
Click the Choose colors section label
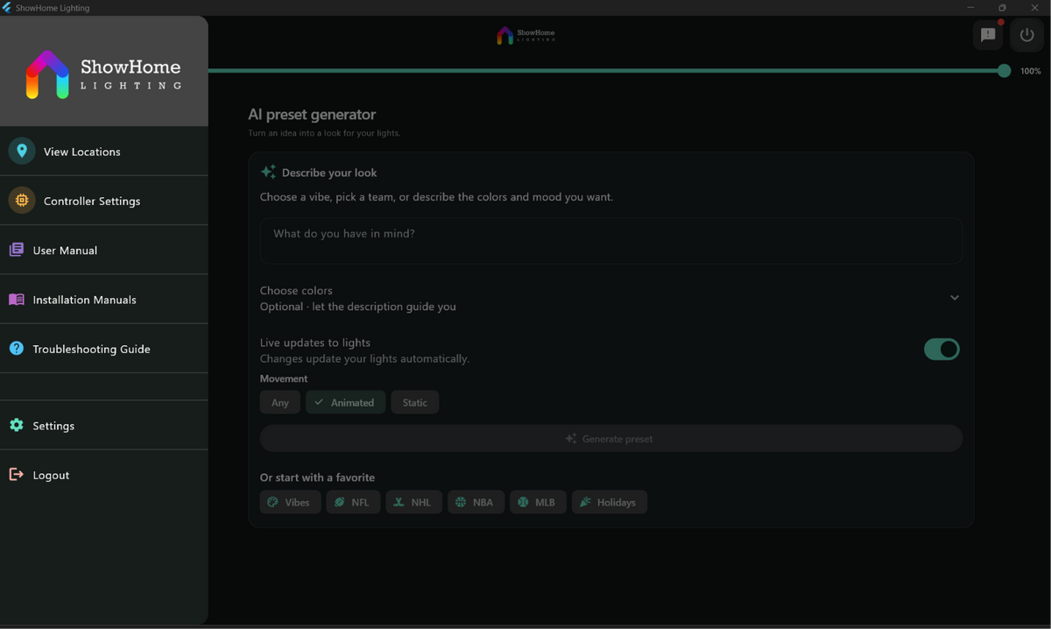296,290
